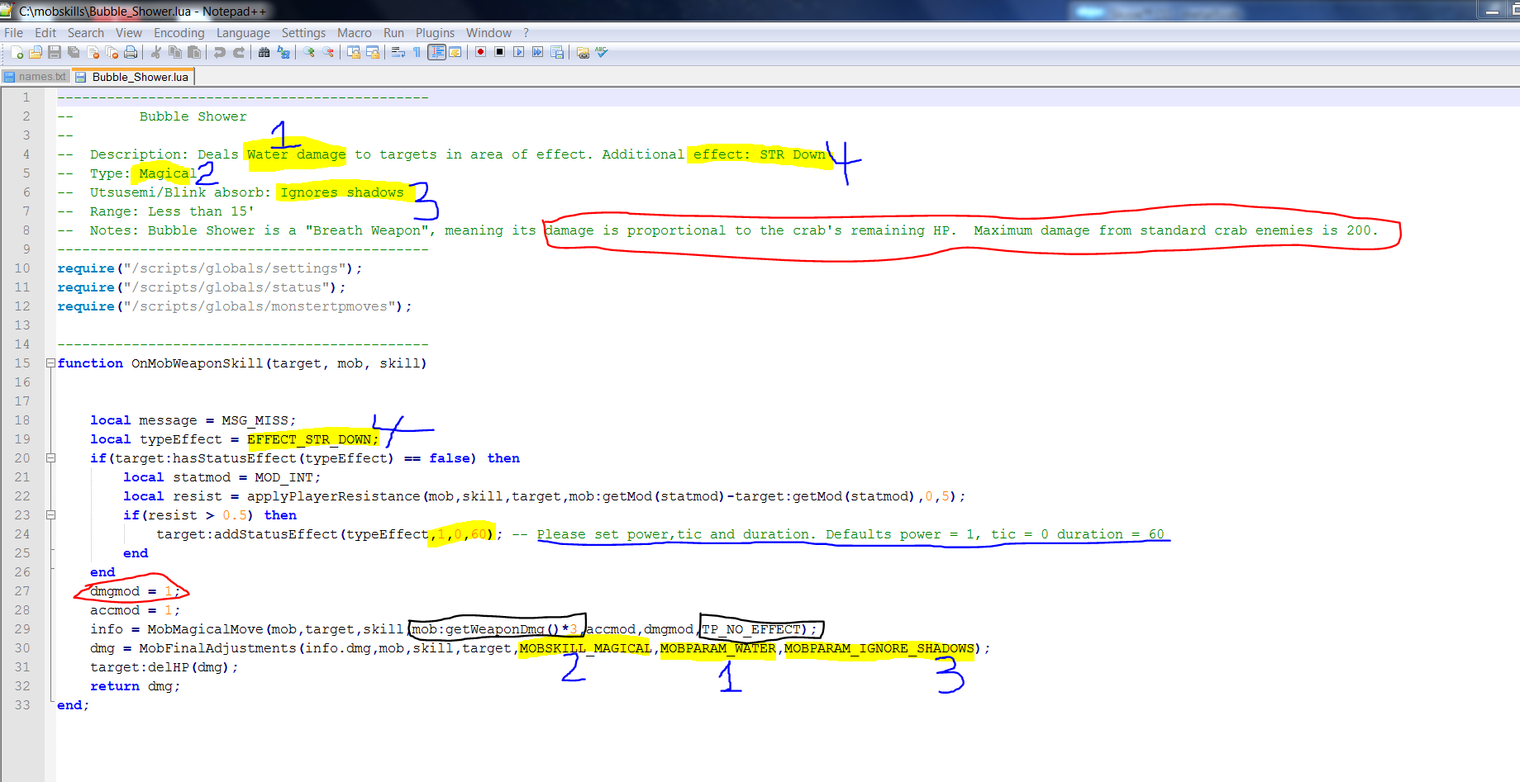This screenshot has height=782, width=1520.
Task: Toggle Show all characters pilcrow button
Action: [417, 53]
